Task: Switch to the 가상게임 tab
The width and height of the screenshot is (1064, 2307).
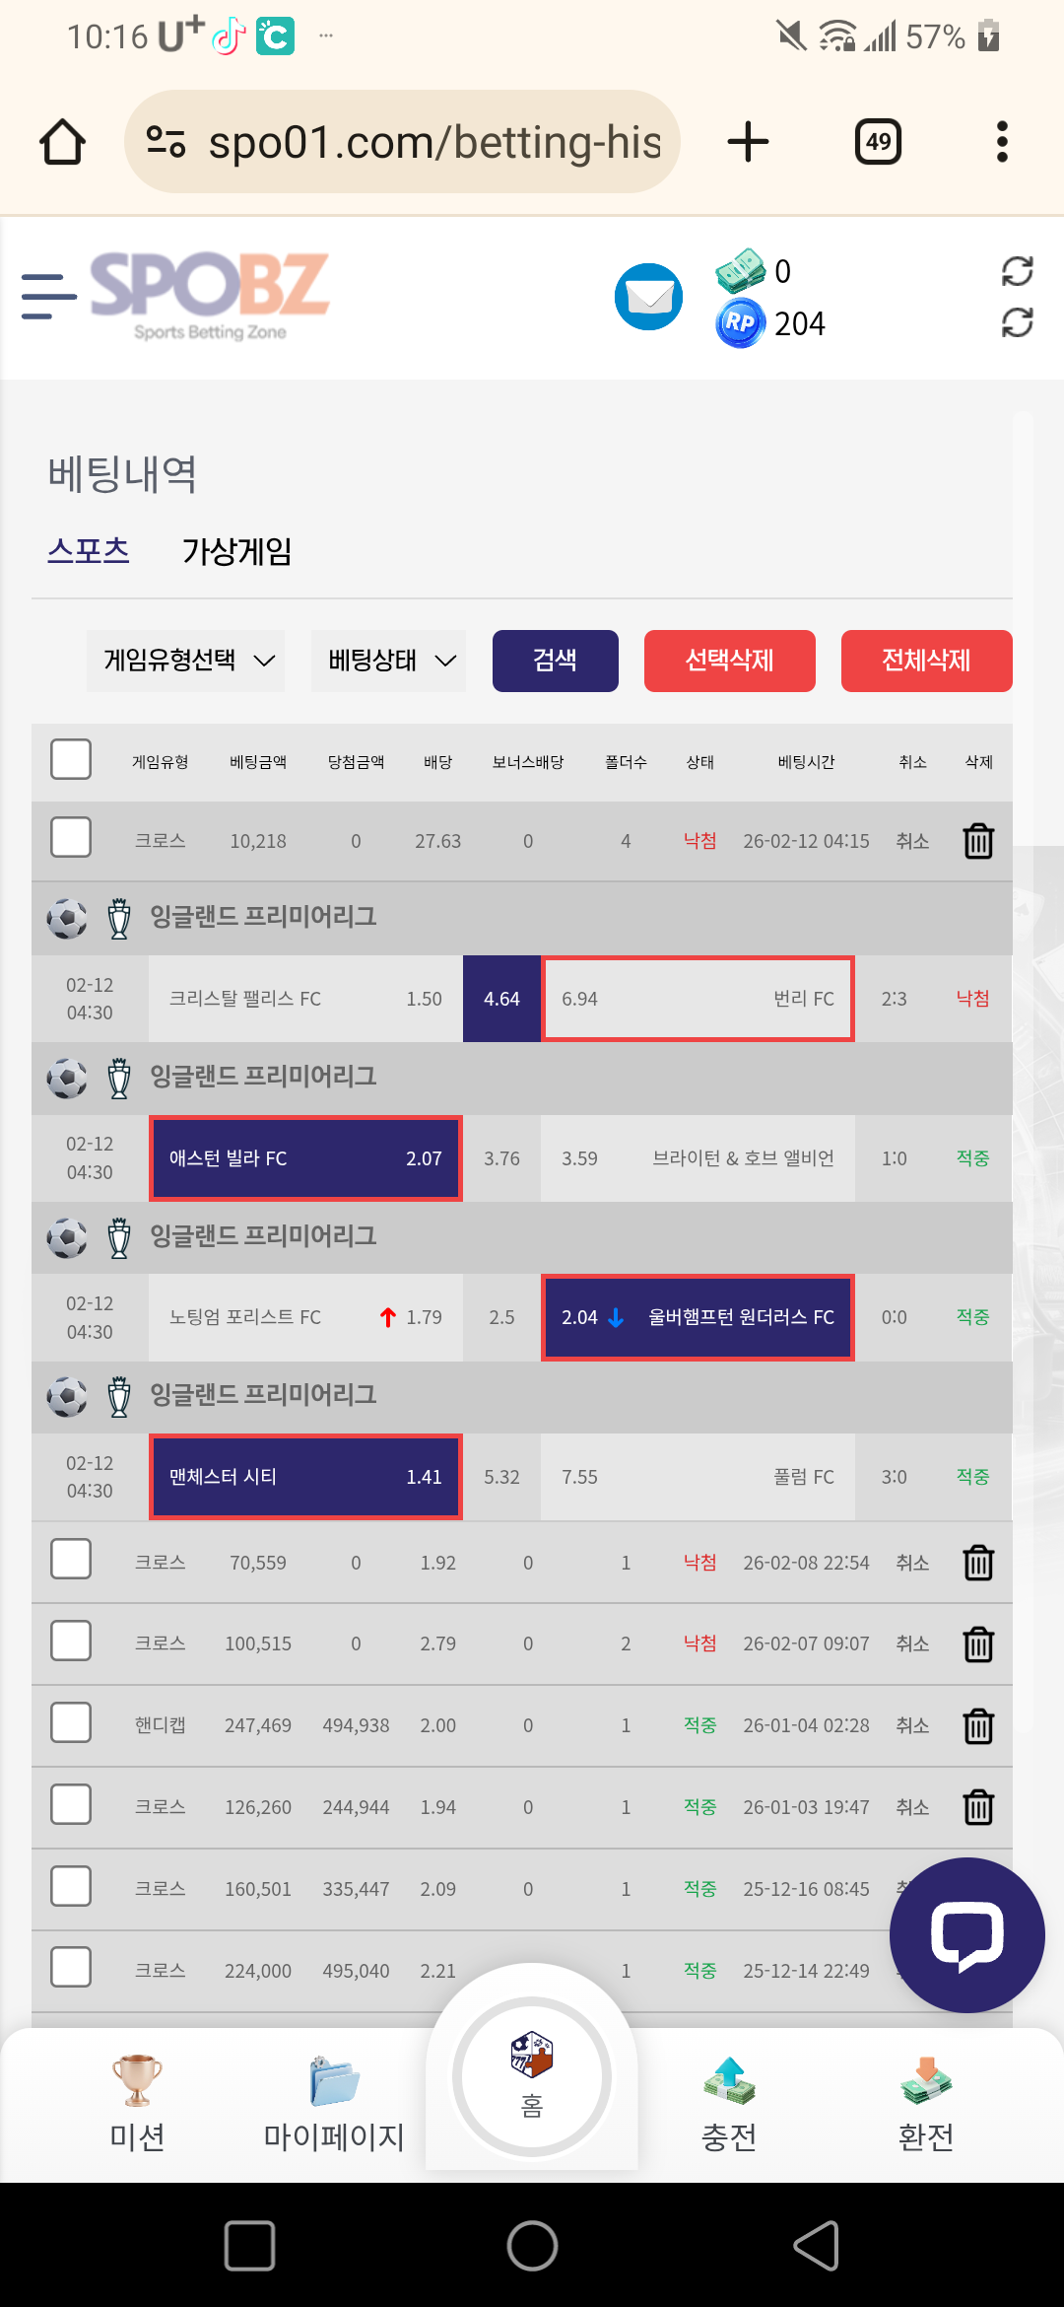Action: (236, 551)
